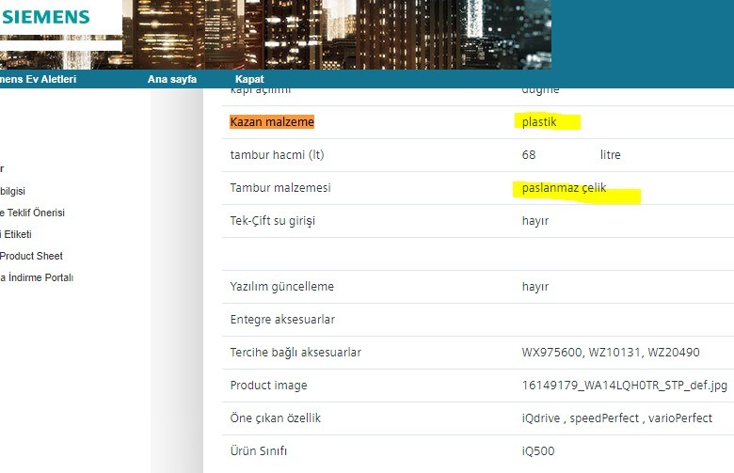Click the Tek-Çift su girişi label
734x473 pixels.
coord(273,221)
